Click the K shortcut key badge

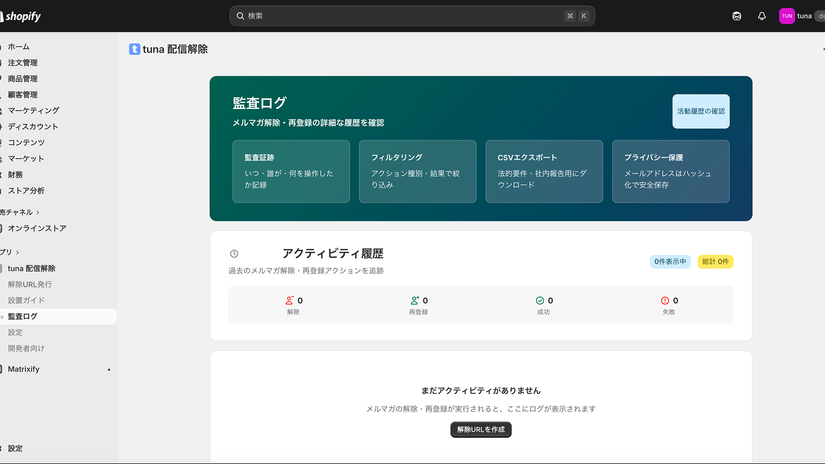click(x=584, y=16)
